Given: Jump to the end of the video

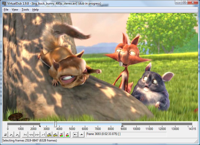Looking at the screenshot, I should click(x=43, y=134).
